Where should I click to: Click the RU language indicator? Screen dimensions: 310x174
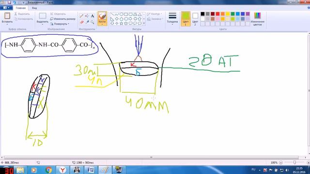click(x=253, y=170)
